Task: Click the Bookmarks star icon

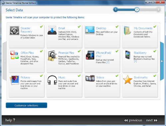Action: click(x=127, y=80)
